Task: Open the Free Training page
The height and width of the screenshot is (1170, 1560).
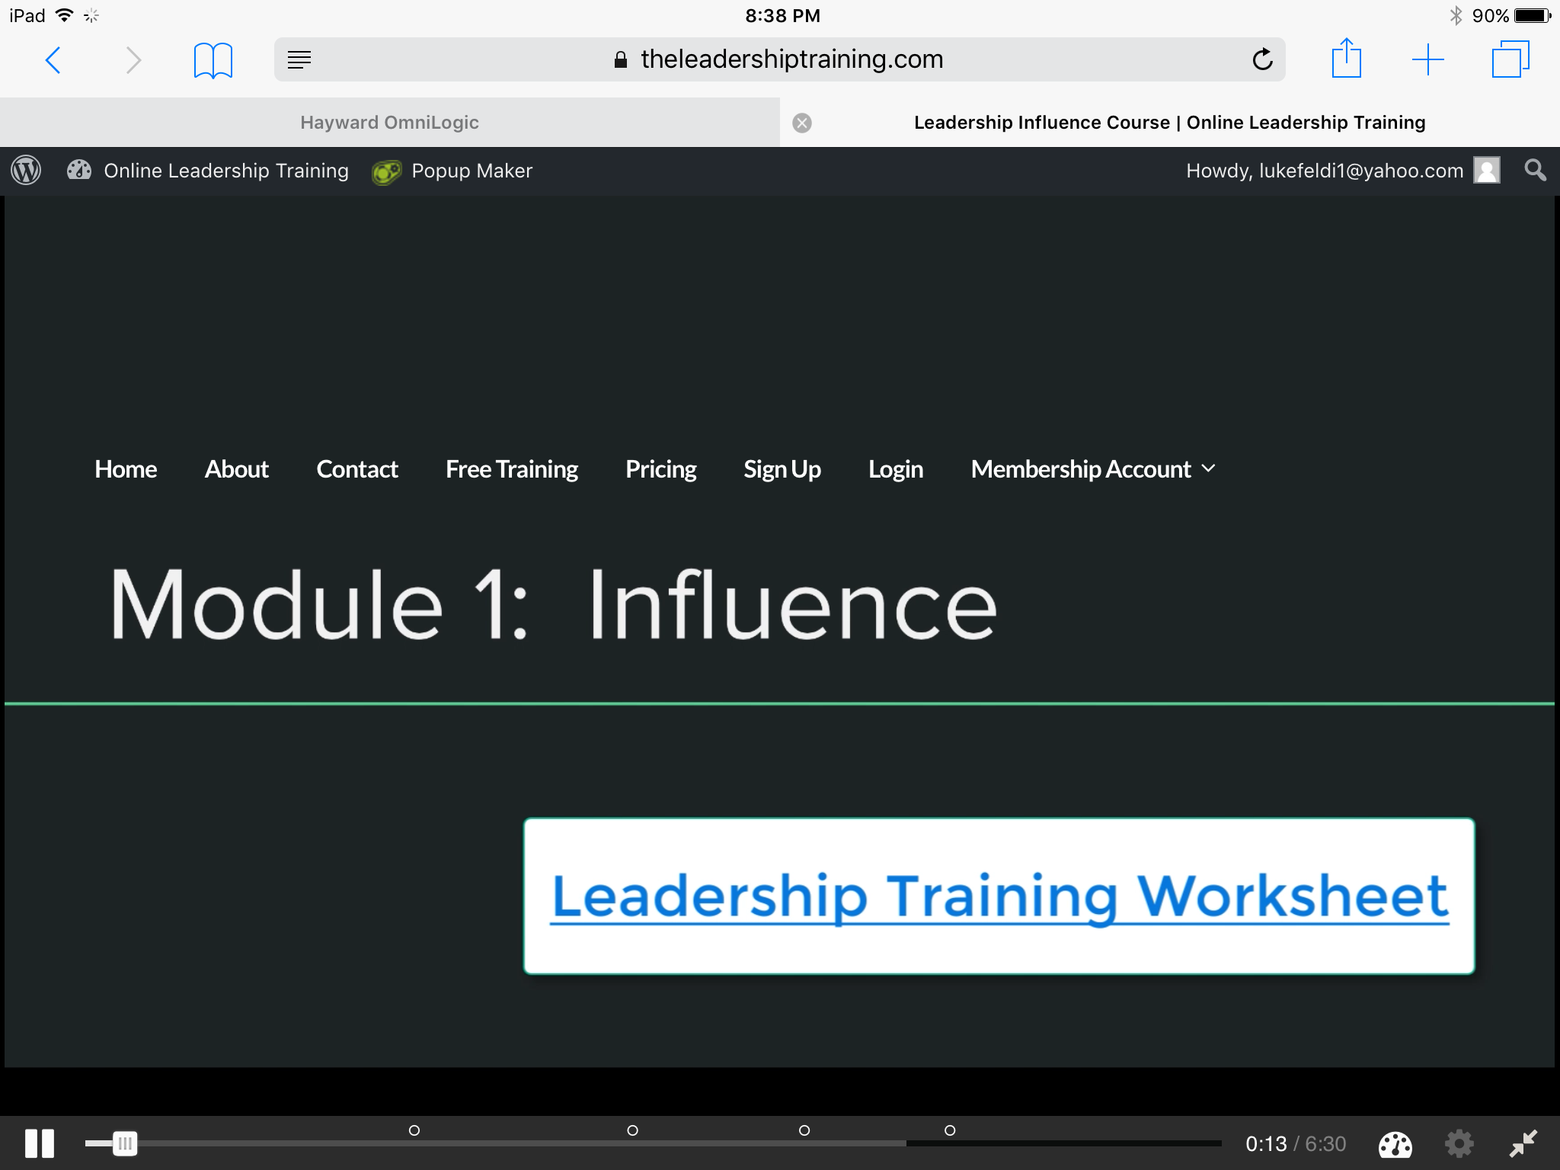Action: coord(512,469)
